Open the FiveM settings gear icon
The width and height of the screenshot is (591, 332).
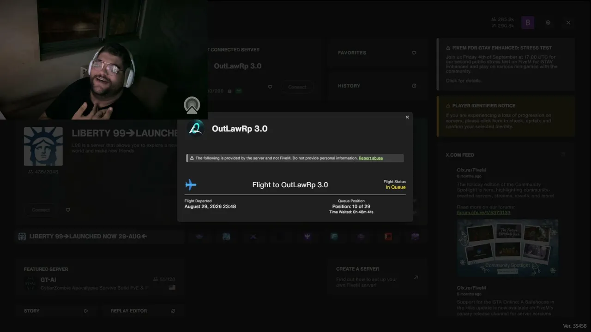point(548,22)
